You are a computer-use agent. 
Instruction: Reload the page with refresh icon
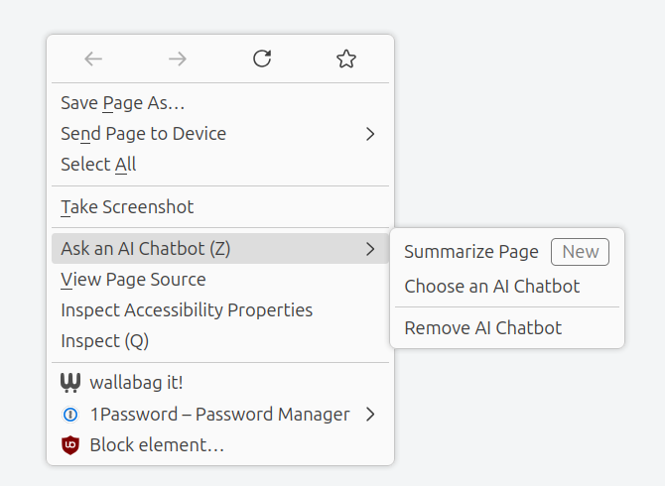click(x=262, y=60)
